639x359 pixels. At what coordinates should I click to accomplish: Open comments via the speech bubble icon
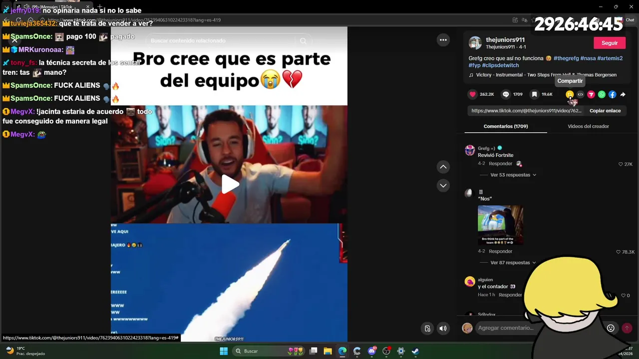[x=506, y=94]
